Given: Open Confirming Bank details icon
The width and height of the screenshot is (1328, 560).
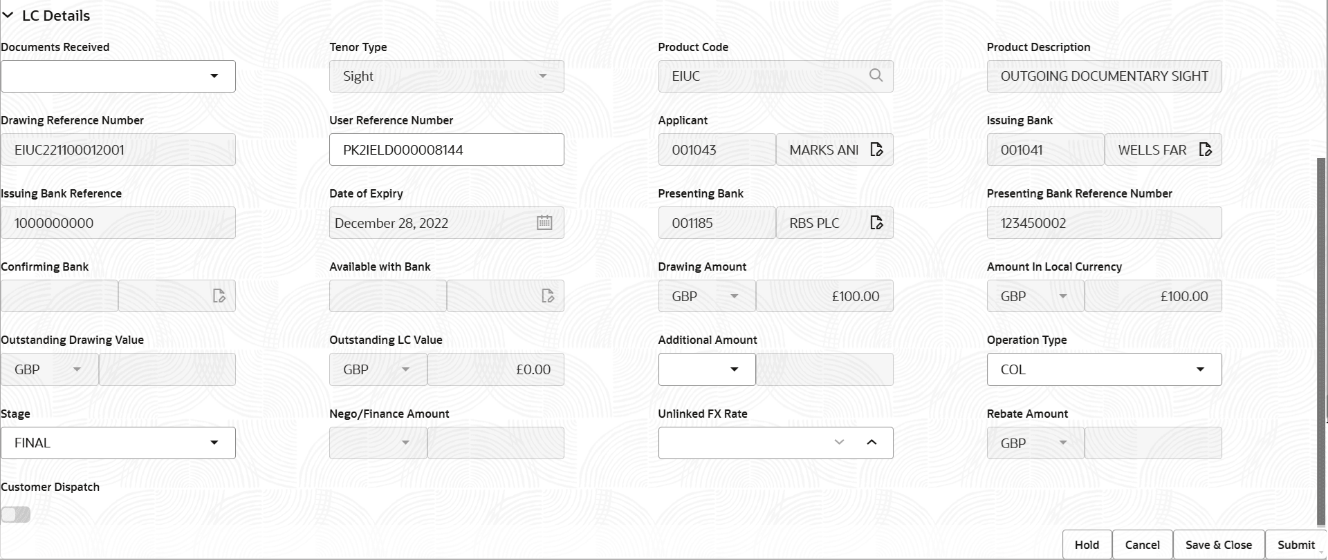Looking at the screenshot, I should tap(219, 296).
